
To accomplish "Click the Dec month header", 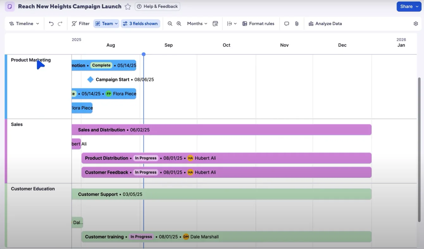I will [342, 45].
